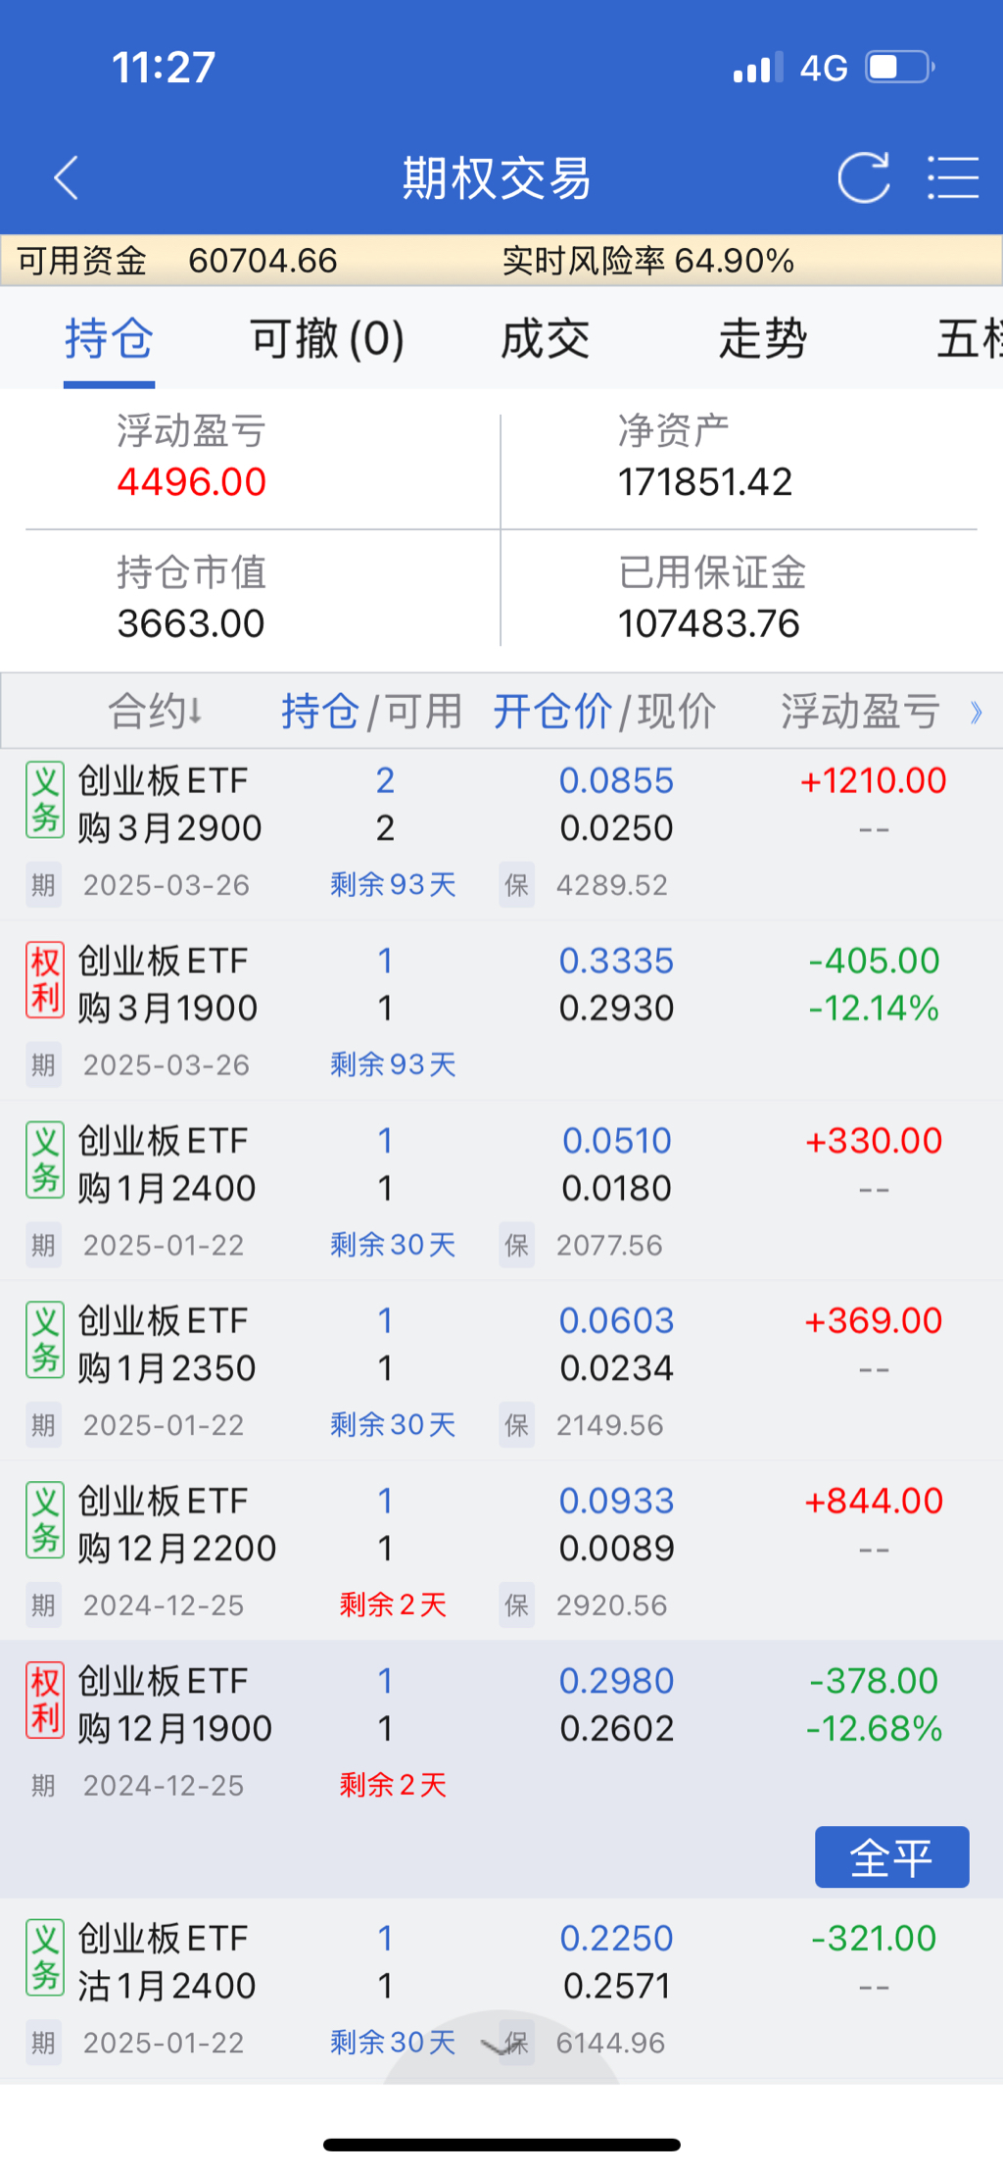
Task: Tap the 期 icon beside 2025-03-26 first row
Action: tap(43, 885)
